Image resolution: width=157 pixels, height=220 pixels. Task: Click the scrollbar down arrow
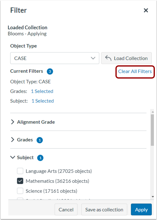point(152,197)
